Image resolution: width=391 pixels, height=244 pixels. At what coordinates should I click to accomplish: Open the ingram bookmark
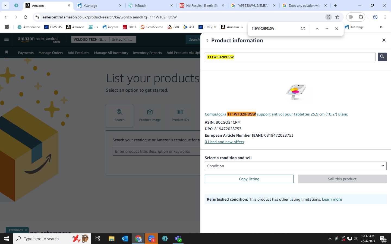pyautogui.click(x=110, y=27)
